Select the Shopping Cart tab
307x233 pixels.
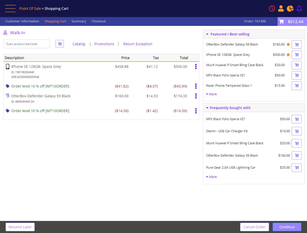55,21
